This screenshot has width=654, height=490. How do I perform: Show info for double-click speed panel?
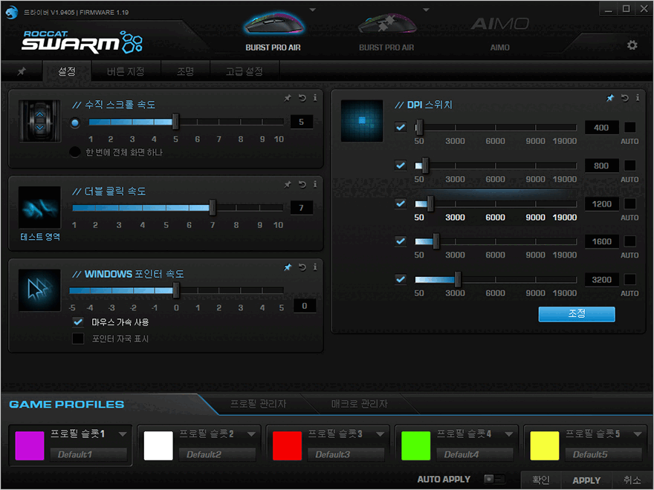tap(315, 184)
